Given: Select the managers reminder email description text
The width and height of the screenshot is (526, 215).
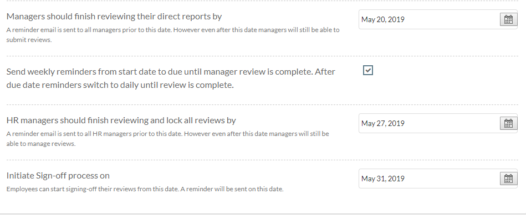Looking at the screenshot, I should (173, 35).
